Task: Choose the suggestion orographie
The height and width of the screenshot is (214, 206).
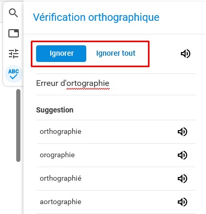Action: pos(58,155)
